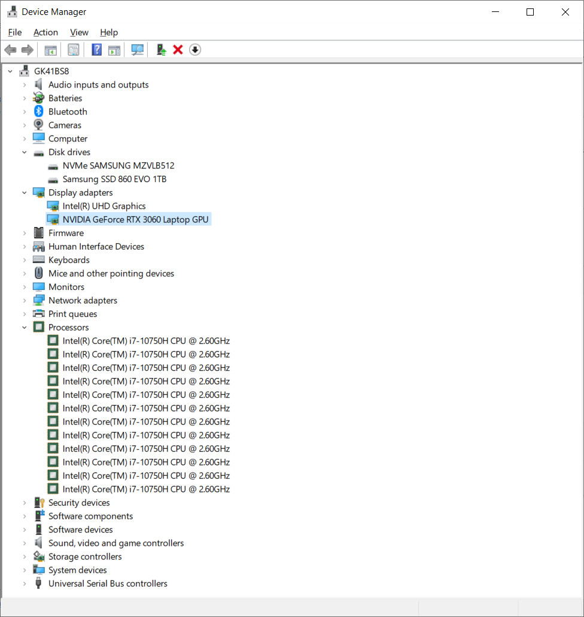This screenshot has height=617, width=584.
Task: Open the Action menu
Action: coord(45,32)
